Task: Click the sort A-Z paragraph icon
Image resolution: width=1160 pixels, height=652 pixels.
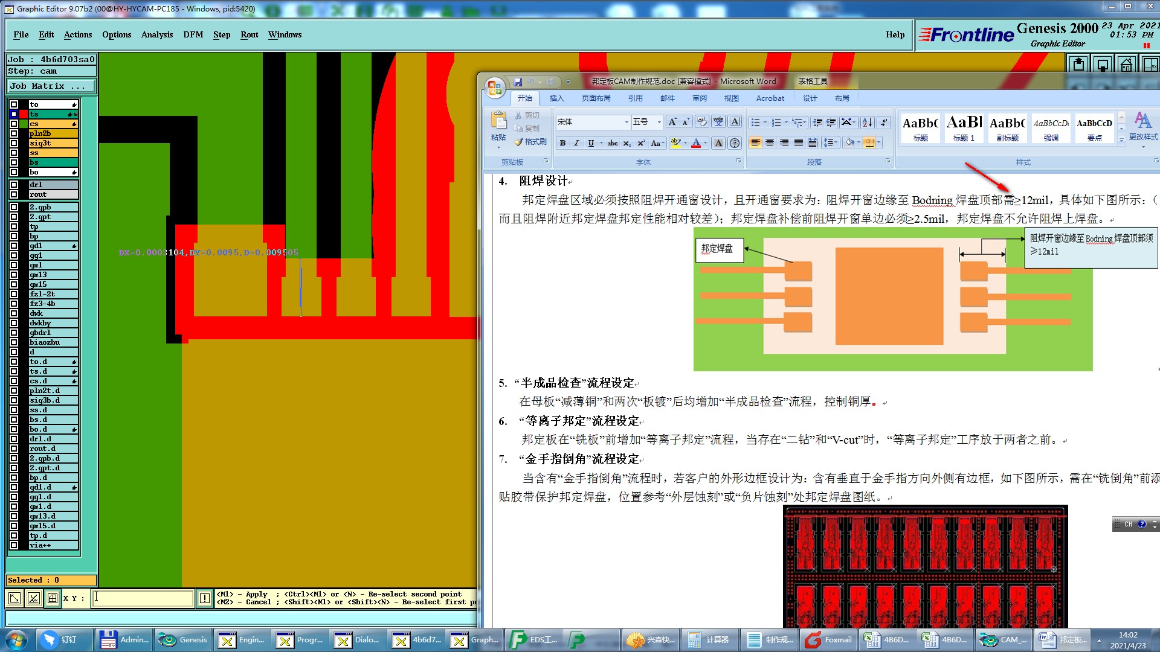Action: point(867,123)
